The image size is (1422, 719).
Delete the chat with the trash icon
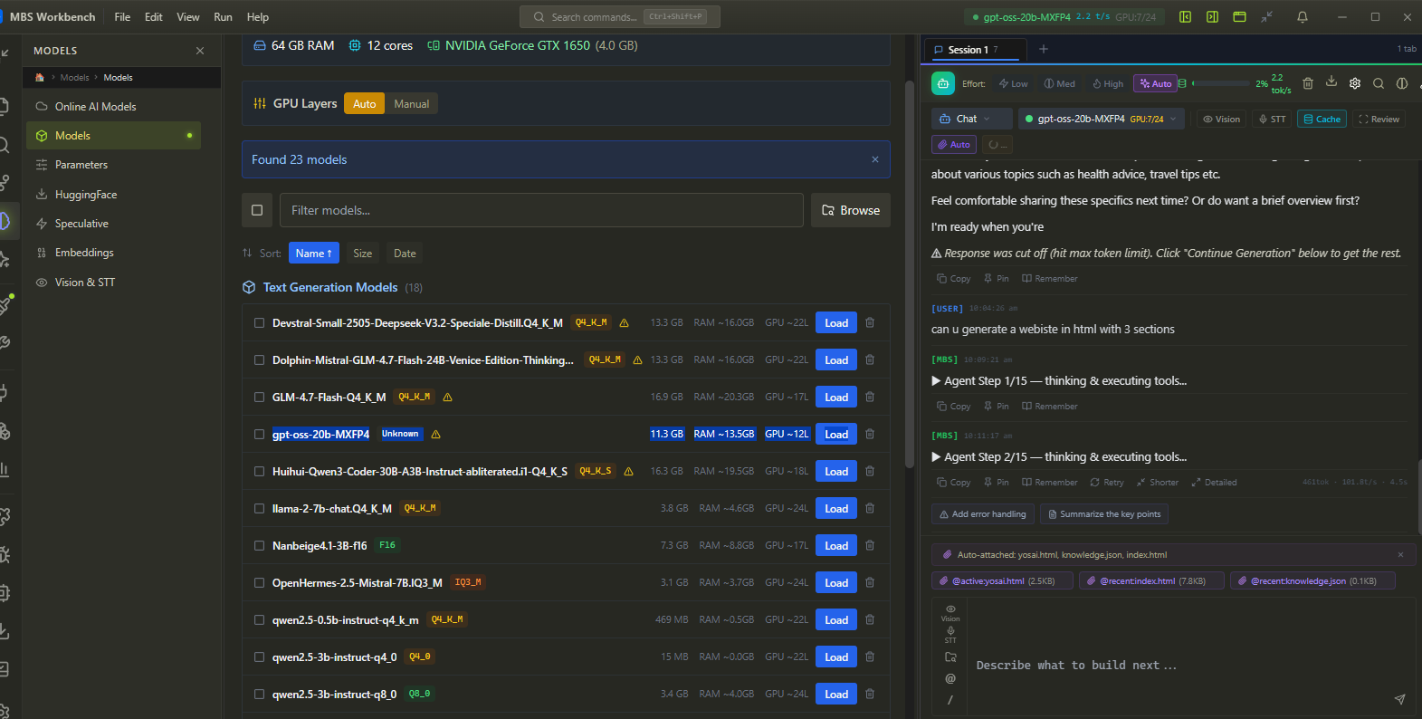[1307, 83]
